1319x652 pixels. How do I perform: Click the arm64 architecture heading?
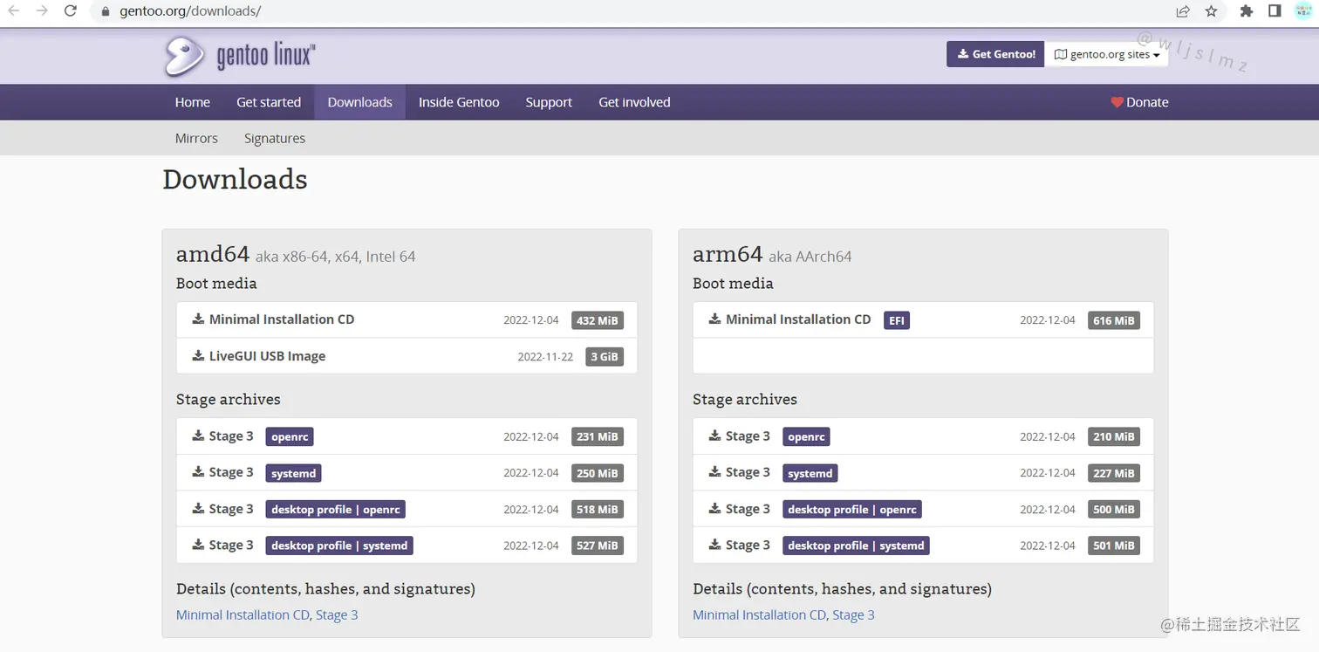(x=728, y=254)
